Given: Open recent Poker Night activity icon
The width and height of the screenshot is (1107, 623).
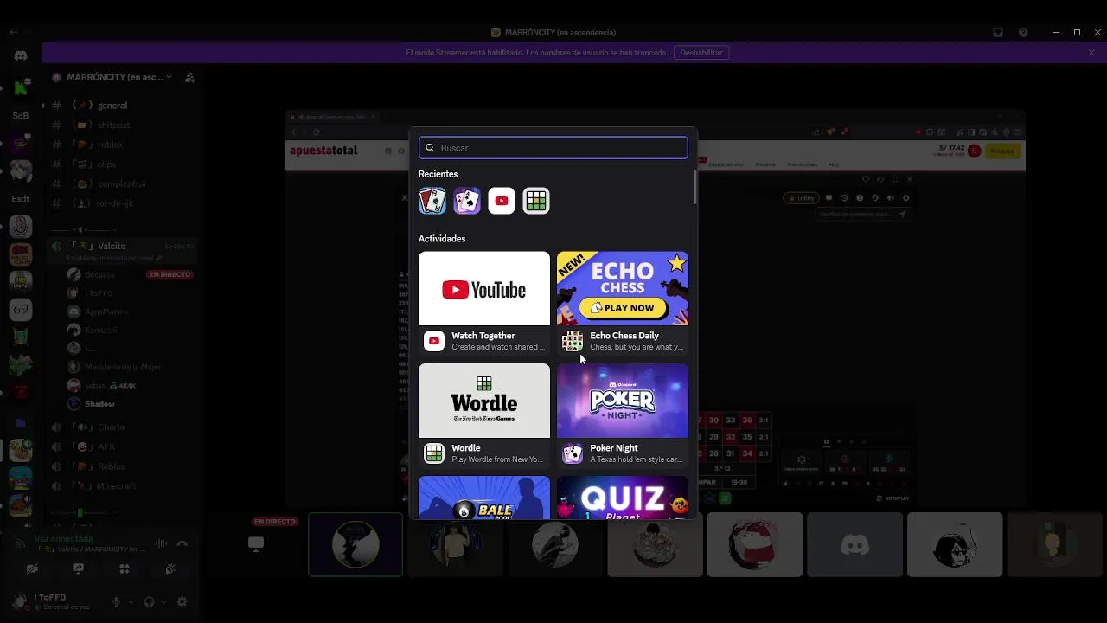Looking at the screenshot, I should 467,201.
